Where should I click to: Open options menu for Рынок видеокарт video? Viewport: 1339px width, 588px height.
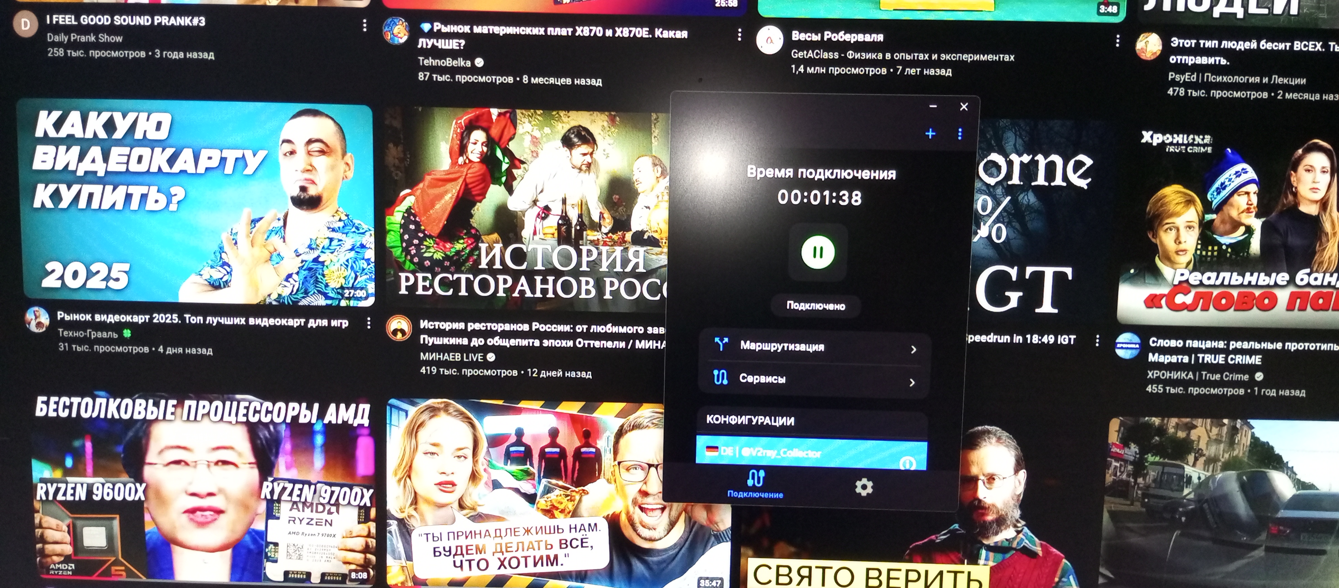(x=368, y=323)
